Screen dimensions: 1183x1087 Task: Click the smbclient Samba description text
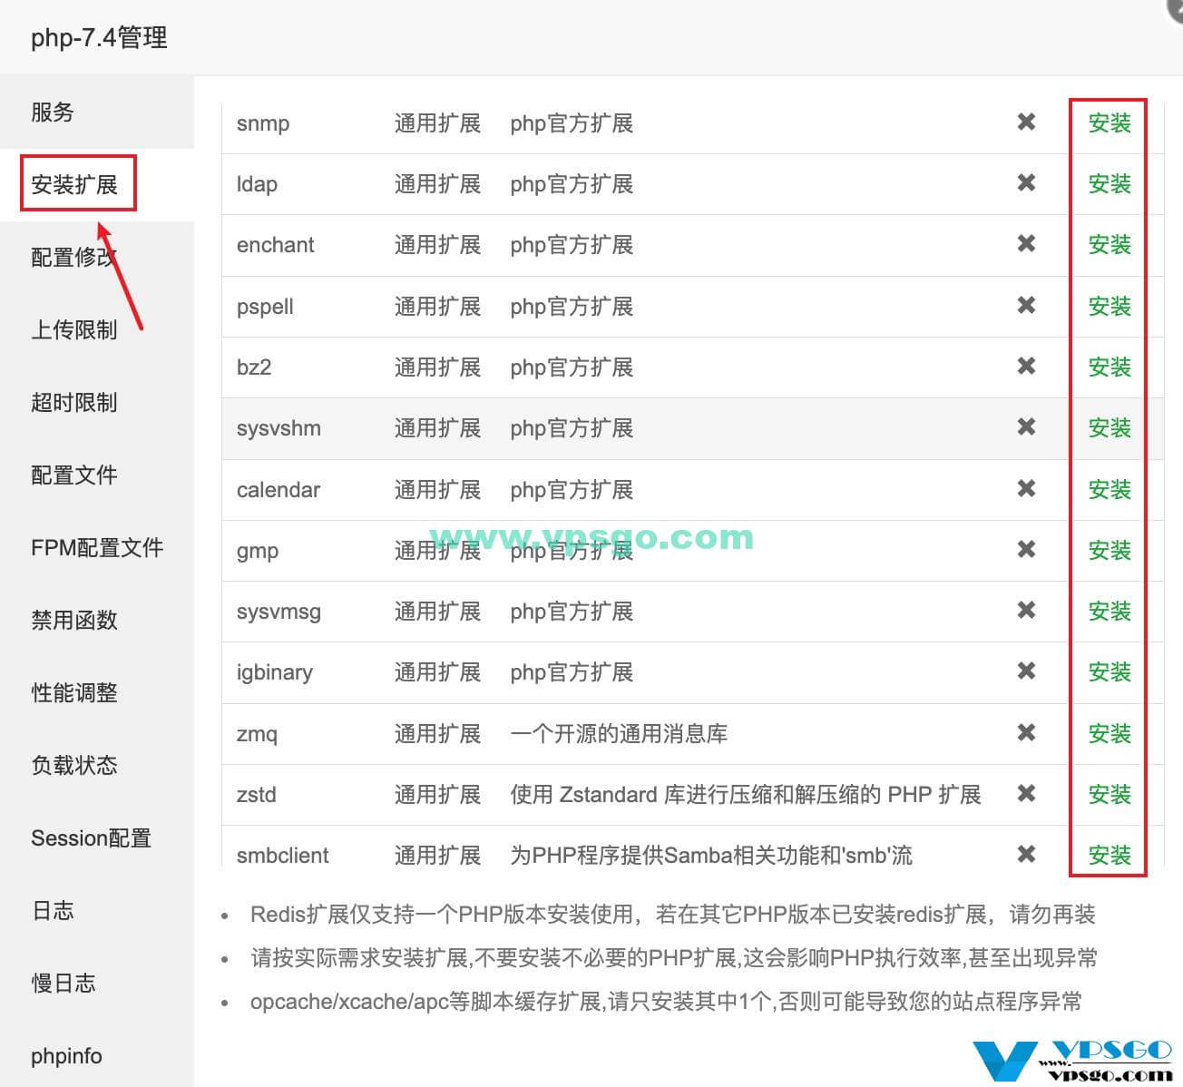[x=711, y=856]
